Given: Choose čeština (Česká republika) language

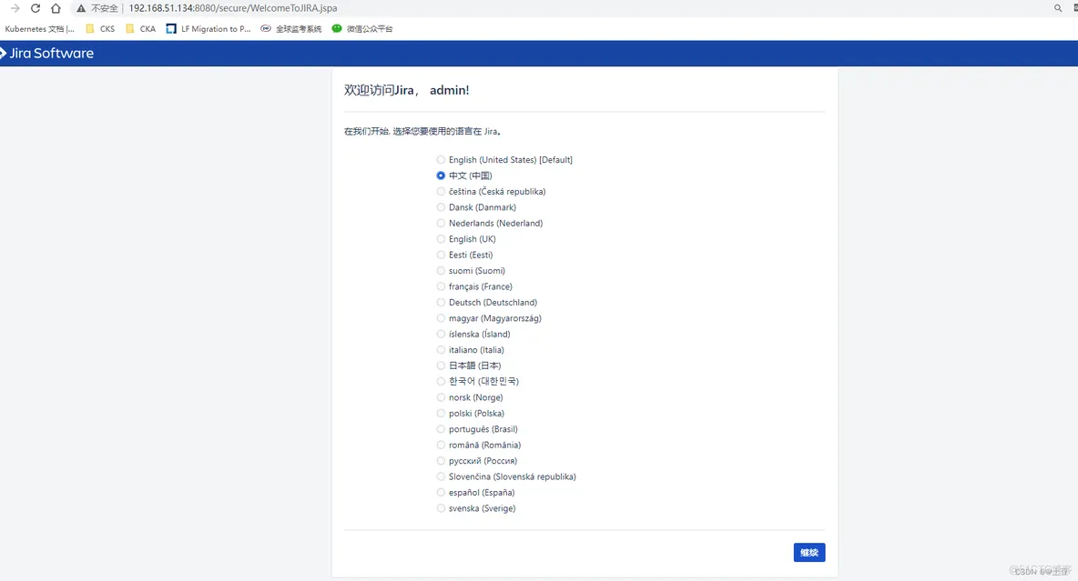Looking at the screenshot, I should point(441,192).
